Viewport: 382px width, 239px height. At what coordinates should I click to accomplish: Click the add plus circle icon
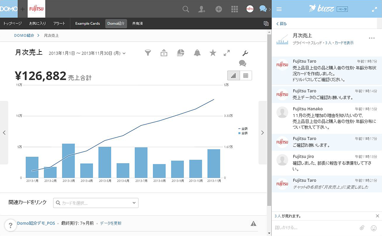(219, 9)
